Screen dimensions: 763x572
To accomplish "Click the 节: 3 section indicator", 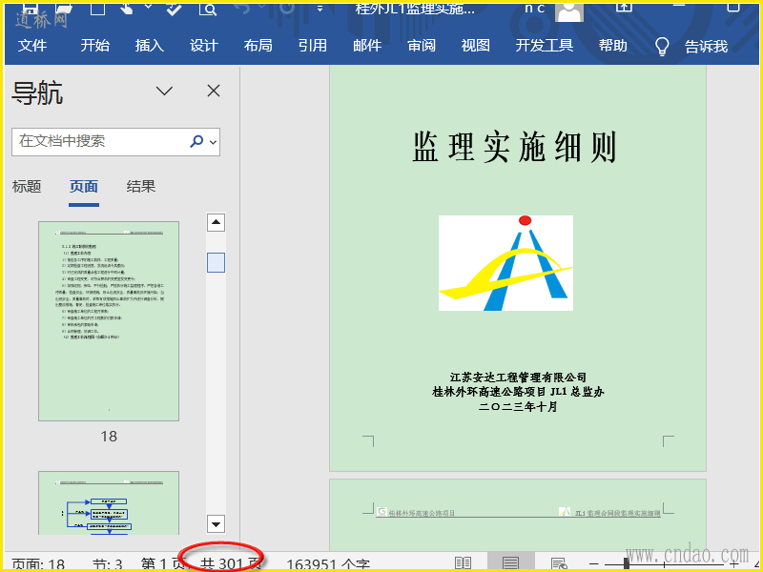I will coord(108,564).
